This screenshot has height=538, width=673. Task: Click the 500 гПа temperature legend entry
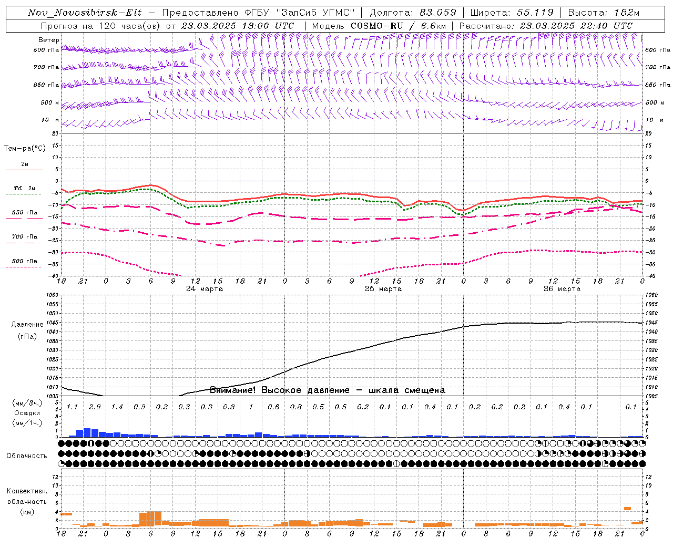[x=24, y=261]
